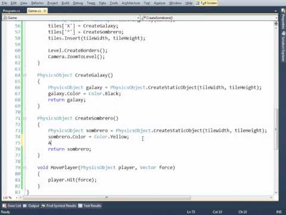The height and width of the screenshot is (215, 286).
Task: Click the 'Camera.ZoomToLevel();' line
Action: 76,57
